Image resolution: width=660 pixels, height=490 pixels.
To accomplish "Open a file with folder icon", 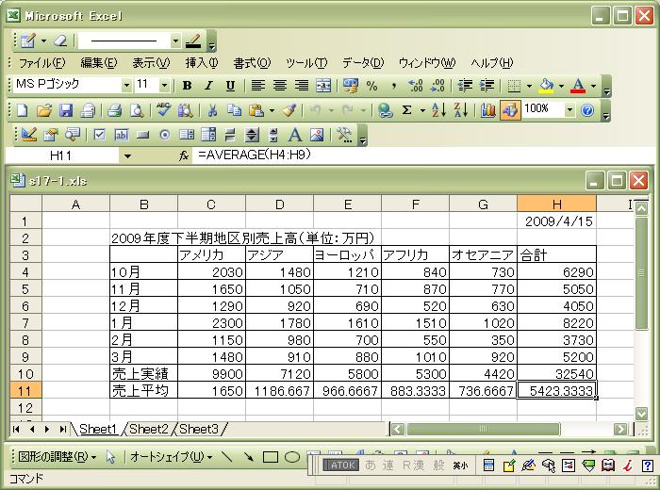I will 43,110.
